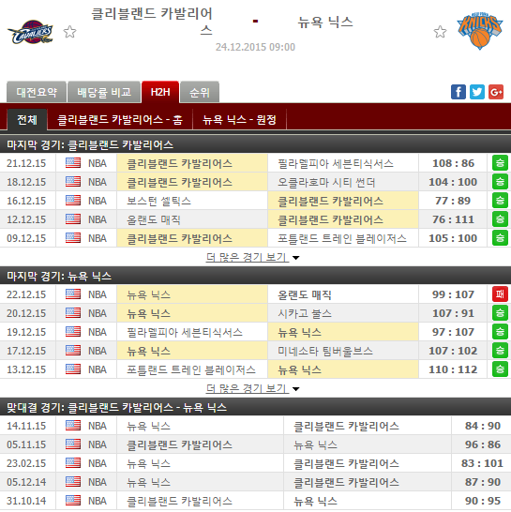The width and height of the screenshot is (511, 512).
Task: Click the US flag on the 21.12.15 row
Action: point(73,163)
